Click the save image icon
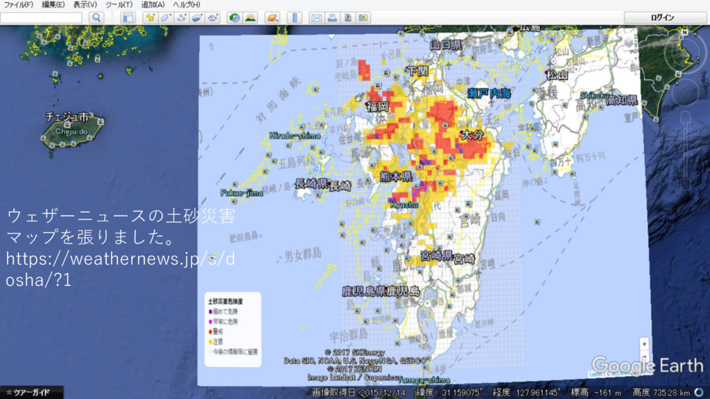The image size is (710, 399). click(348, 17)
